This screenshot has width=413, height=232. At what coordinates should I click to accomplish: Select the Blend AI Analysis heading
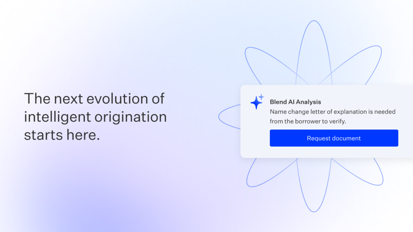pyautogui.click(x=295, y=102)
